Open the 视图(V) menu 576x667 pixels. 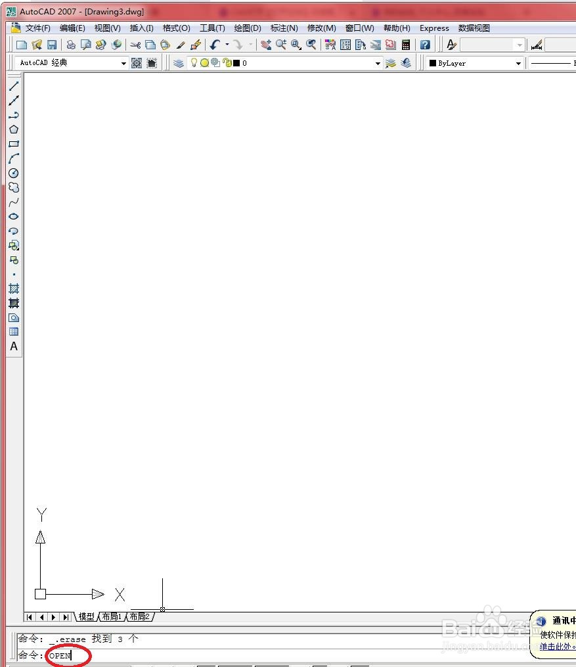(x=108, y=28)
